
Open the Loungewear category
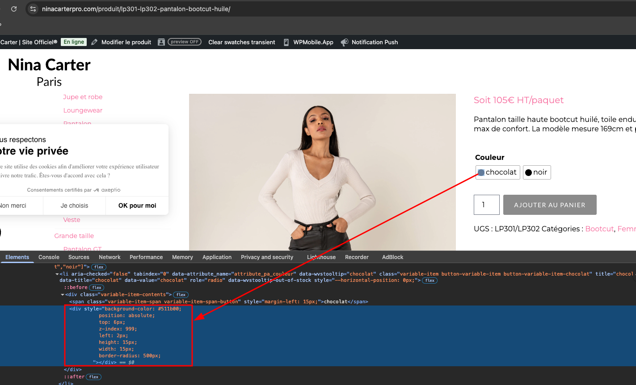tap(83, 110)
